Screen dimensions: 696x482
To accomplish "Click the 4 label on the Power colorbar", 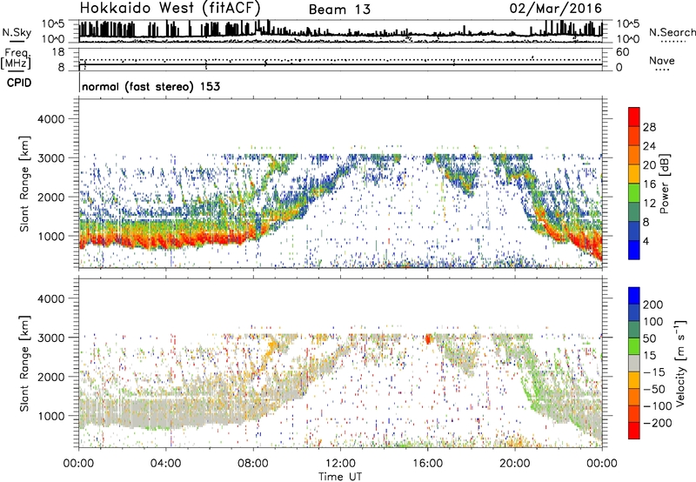I will click(646, 241).
